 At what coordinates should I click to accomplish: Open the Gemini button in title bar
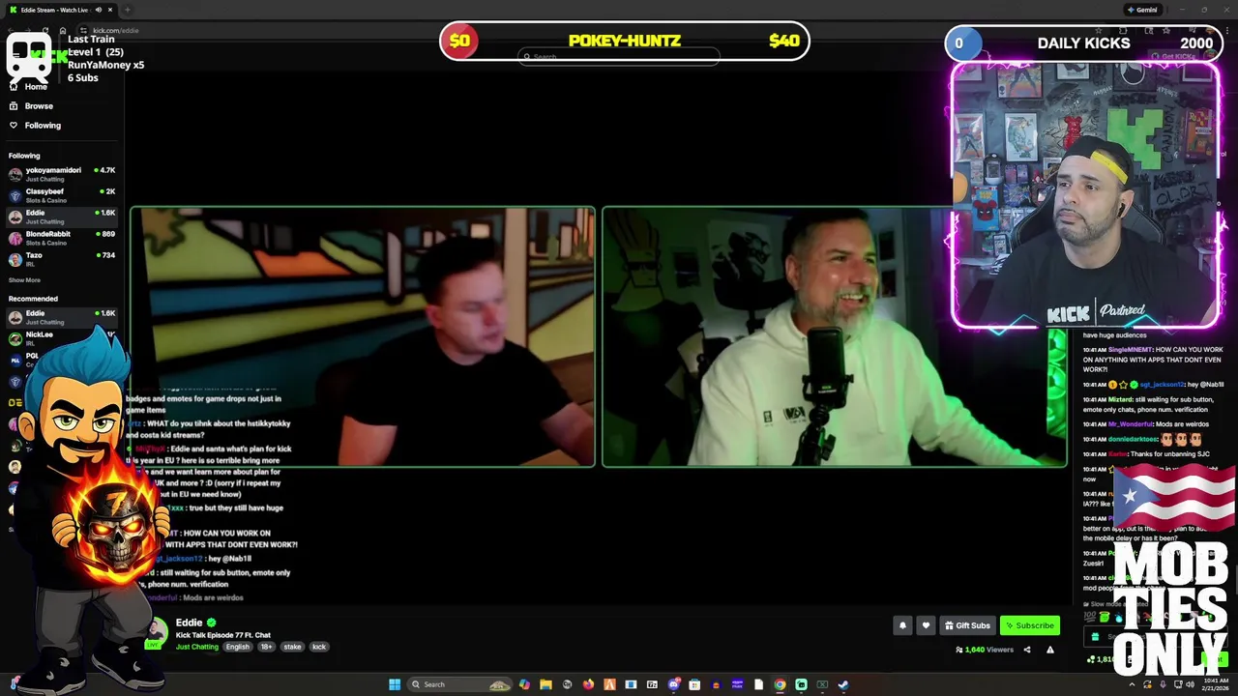pos(1142,10)
